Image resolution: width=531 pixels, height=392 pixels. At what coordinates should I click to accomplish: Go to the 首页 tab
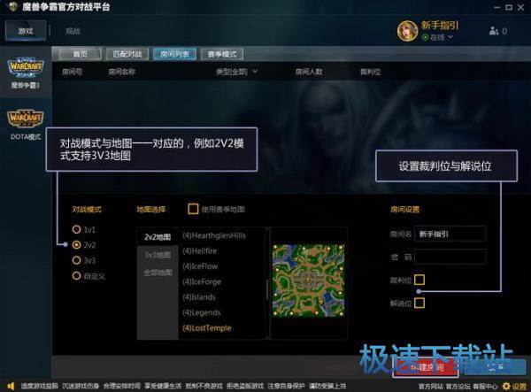point(81,54)
